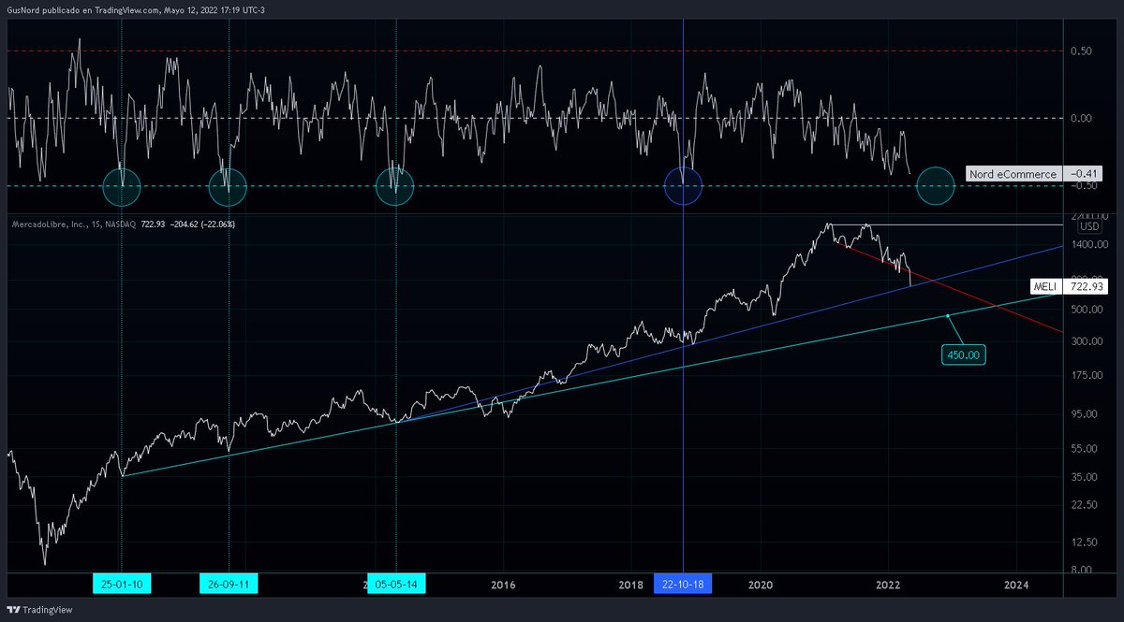
Task: Select the blue 22-10-18 date marker
Action: (683, 585)
